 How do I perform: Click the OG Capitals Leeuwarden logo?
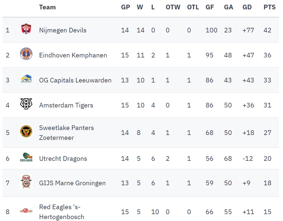click(x=26, y=79)
